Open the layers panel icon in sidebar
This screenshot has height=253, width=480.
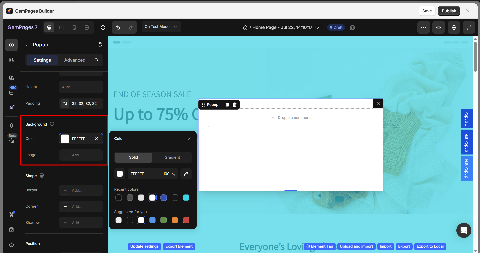(11, 125)
